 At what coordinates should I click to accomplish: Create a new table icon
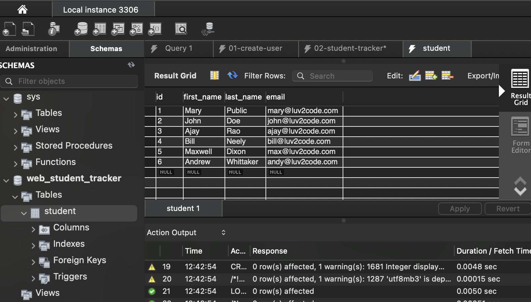[99, 29]
